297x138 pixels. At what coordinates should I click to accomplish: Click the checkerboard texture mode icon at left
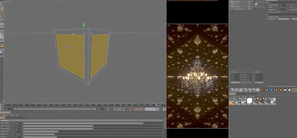tap(2, 8)
